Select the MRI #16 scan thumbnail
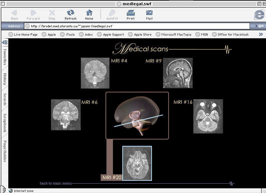 pyautogui.click(x=208, y=116)
